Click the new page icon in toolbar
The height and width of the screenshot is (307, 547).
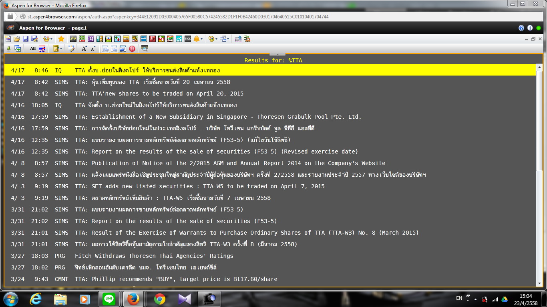(8, 39)
